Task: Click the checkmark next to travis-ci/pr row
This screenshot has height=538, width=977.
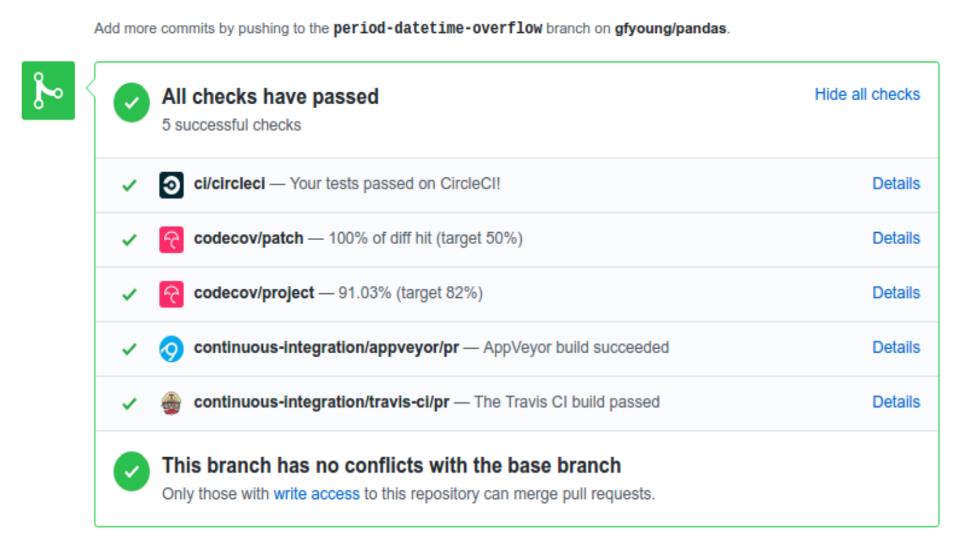Action: pyautogui.click(x=129, y=403)
